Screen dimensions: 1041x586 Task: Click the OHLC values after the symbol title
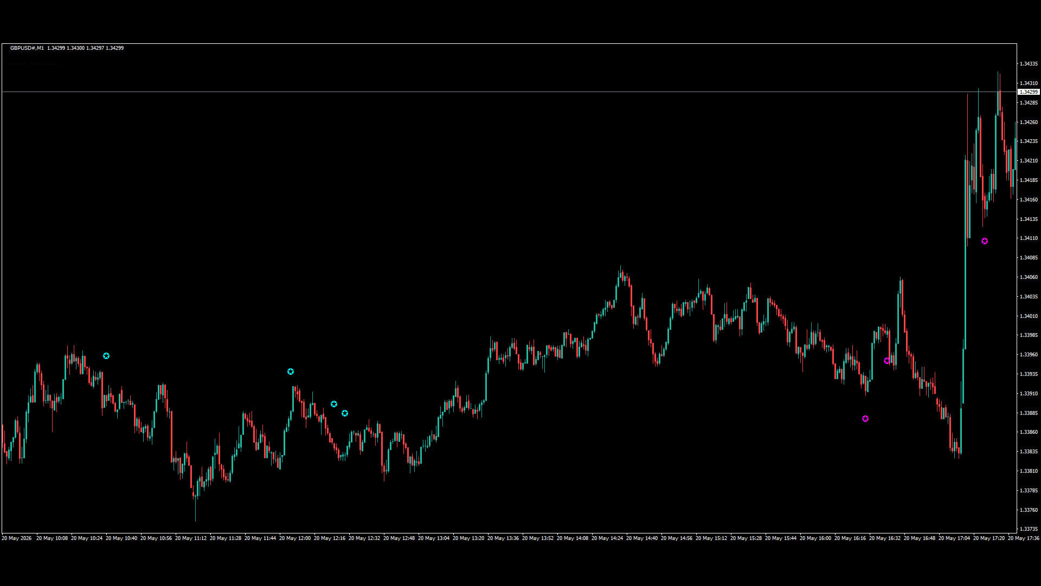85,48
